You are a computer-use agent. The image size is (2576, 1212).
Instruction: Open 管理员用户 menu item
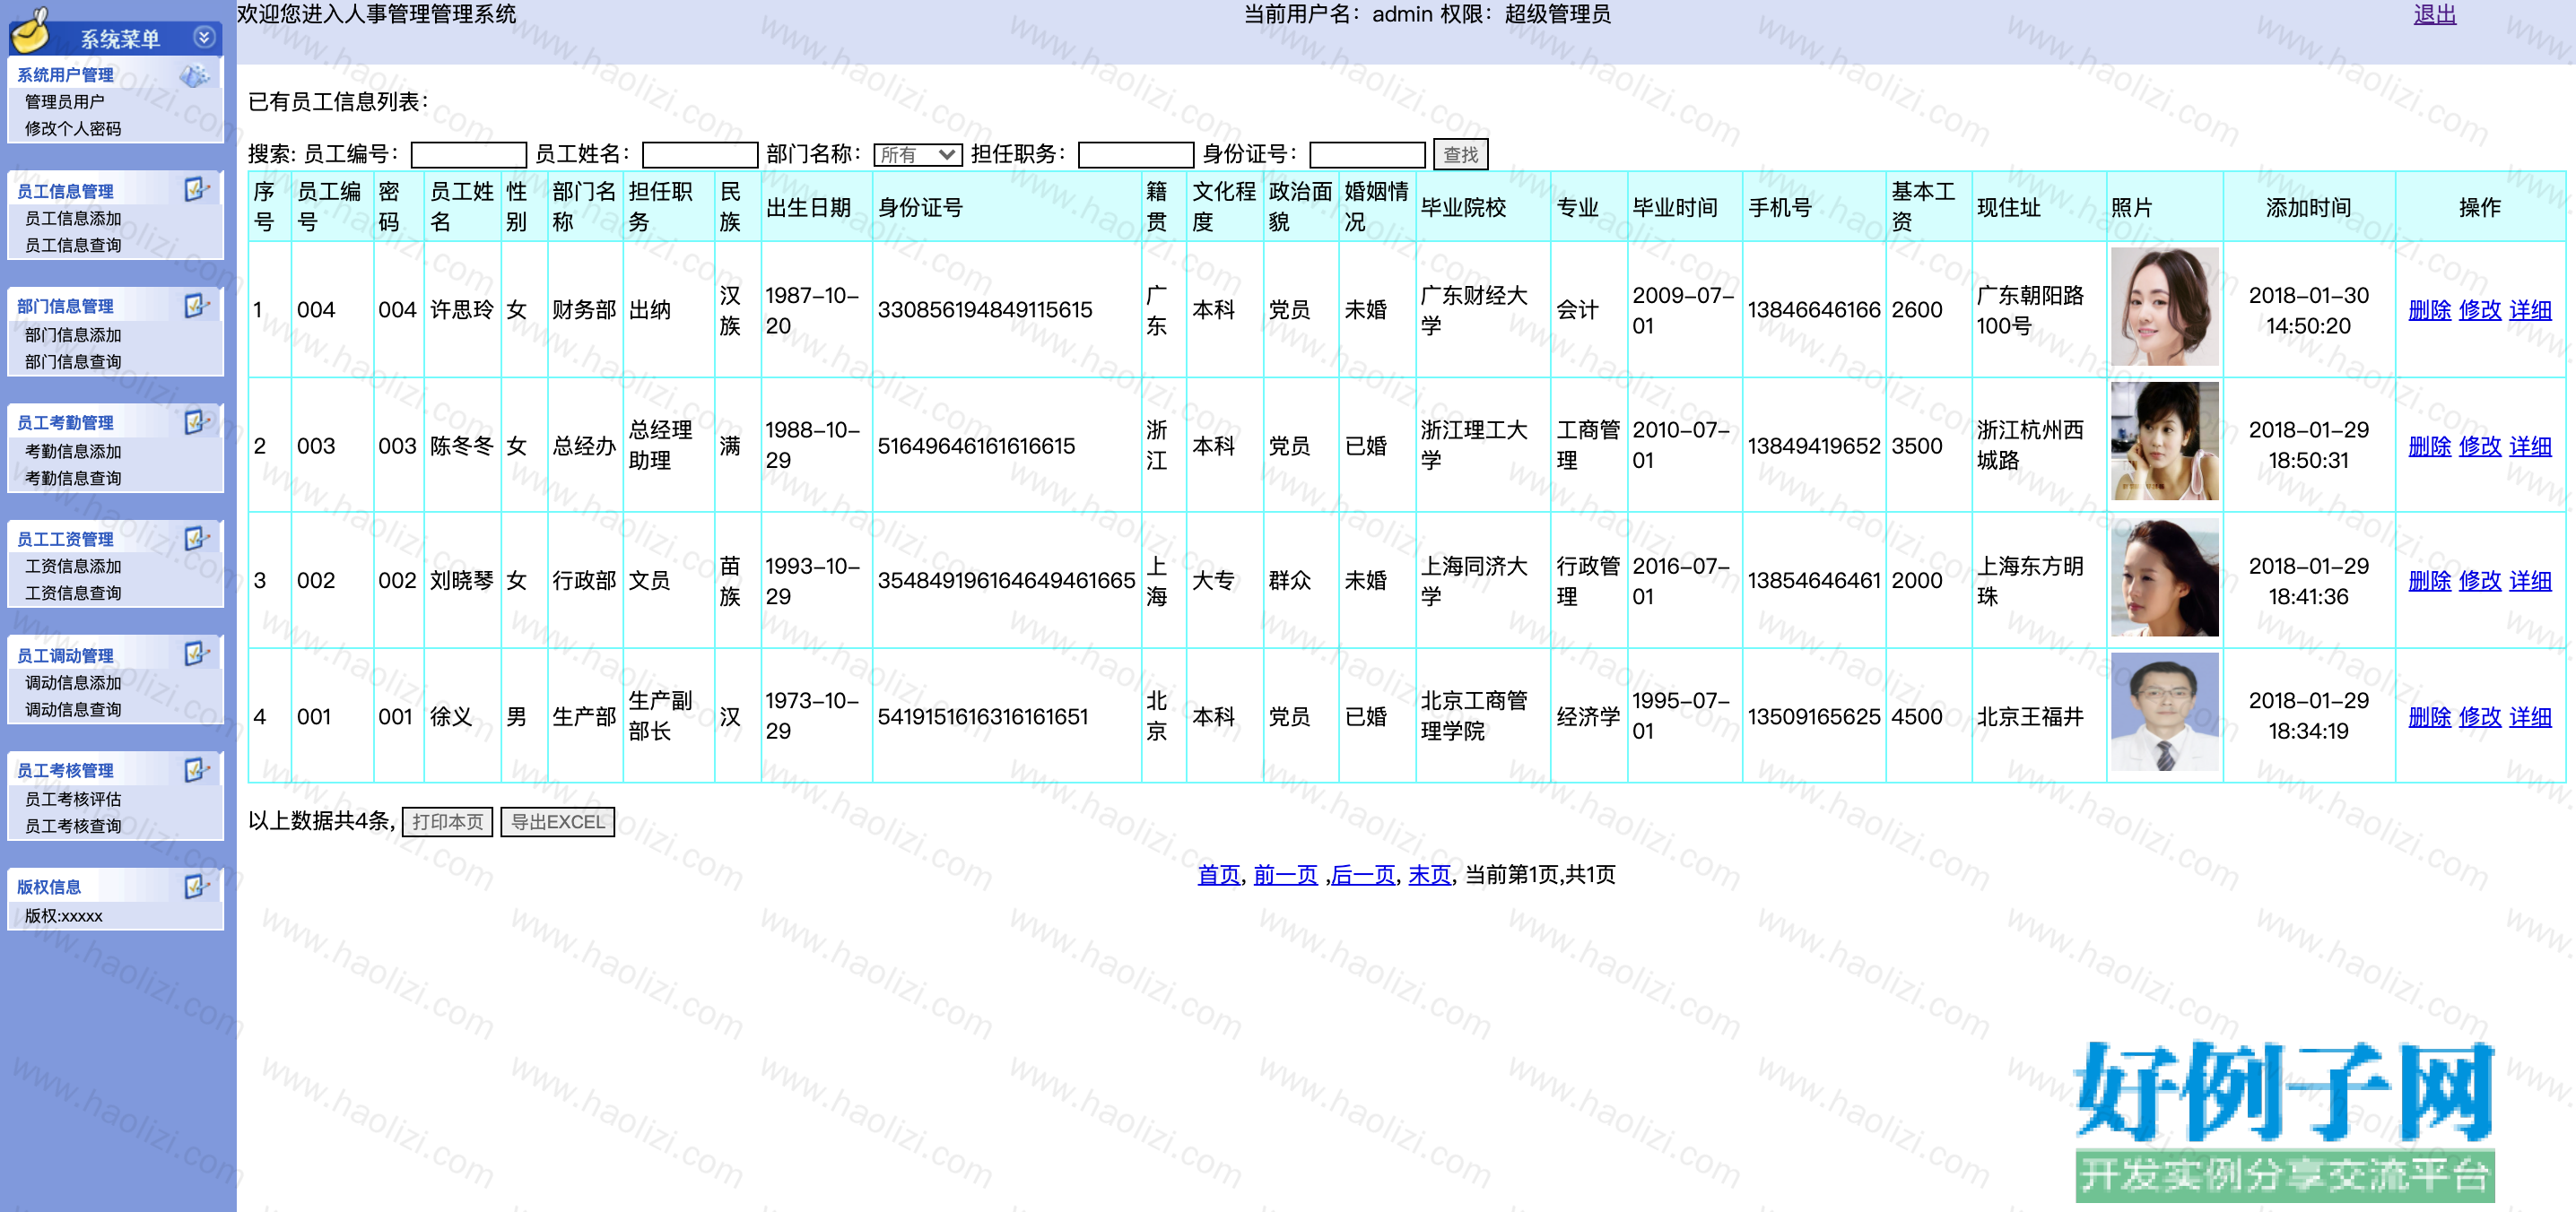(x=64, y=102)
